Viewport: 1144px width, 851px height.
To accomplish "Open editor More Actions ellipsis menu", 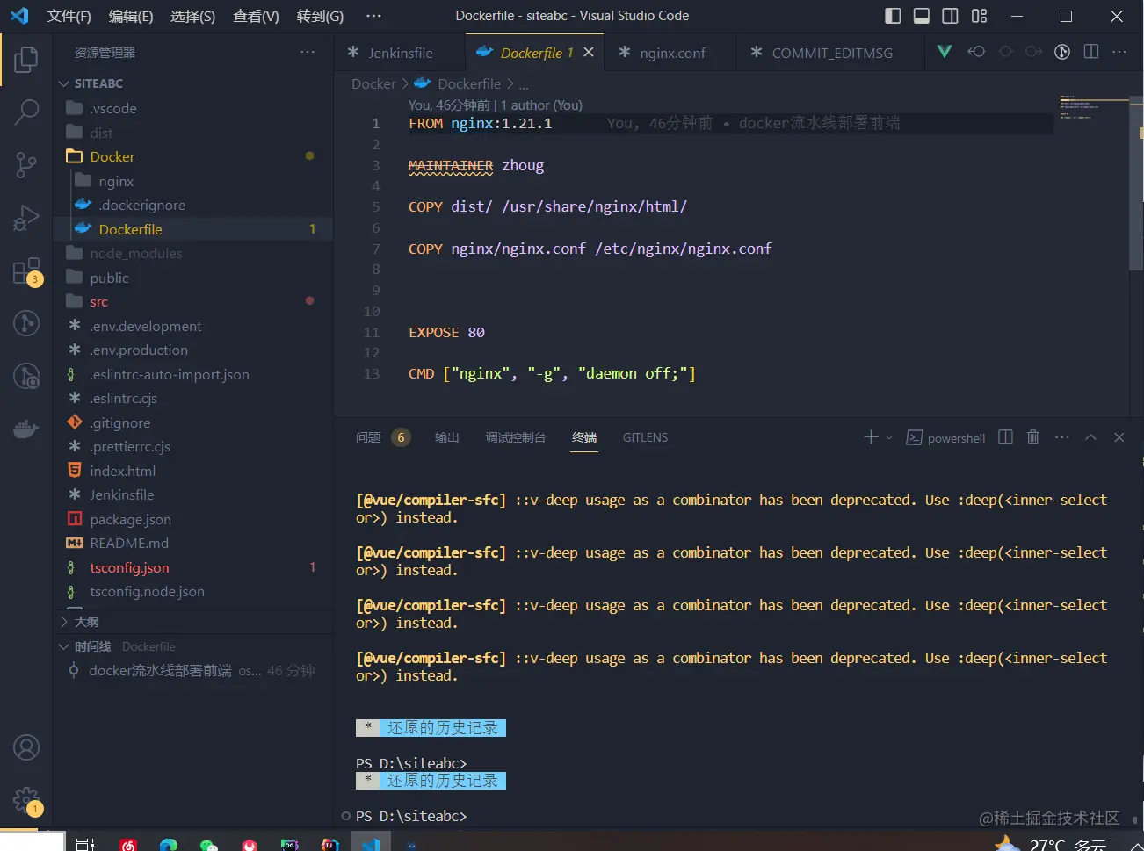I will (x=1119, y=52).
